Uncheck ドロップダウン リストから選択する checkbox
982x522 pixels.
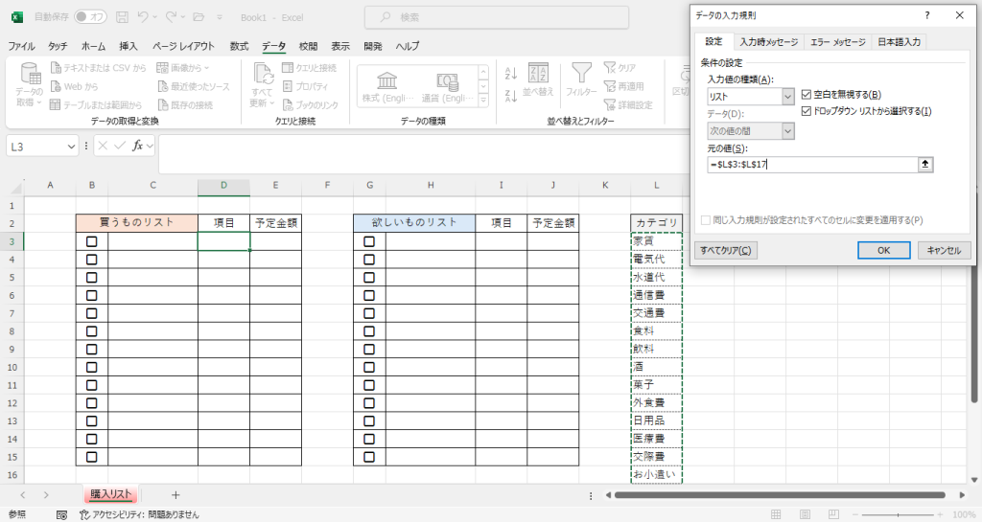click(x=807, y=111)
